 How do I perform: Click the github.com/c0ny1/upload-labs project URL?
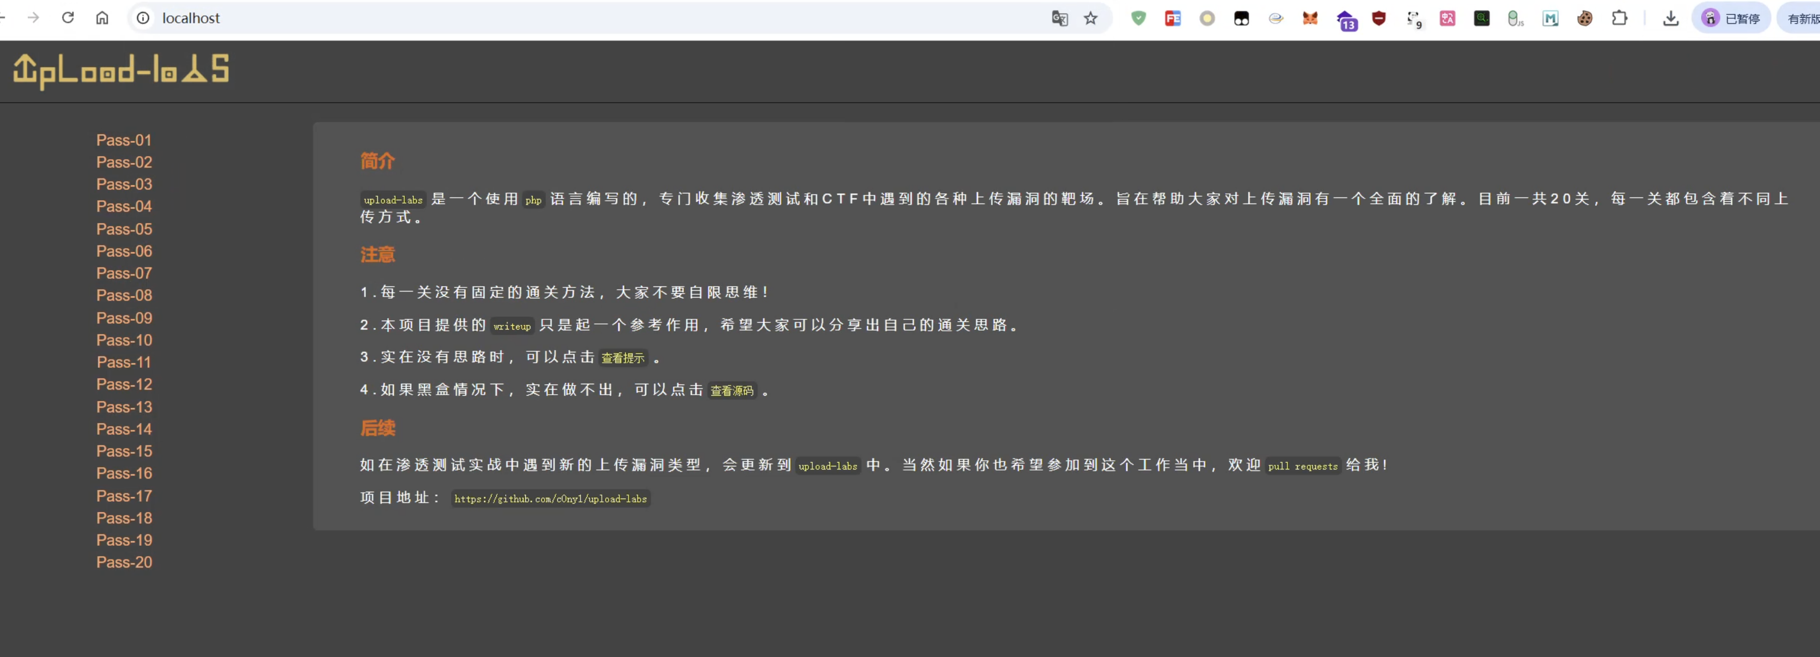pos(550,498)
